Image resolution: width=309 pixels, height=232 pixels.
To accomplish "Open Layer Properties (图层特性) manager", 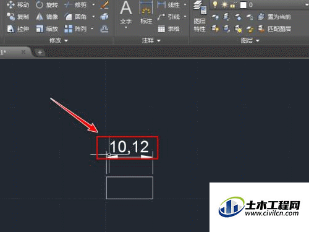I will click(200, 16).
